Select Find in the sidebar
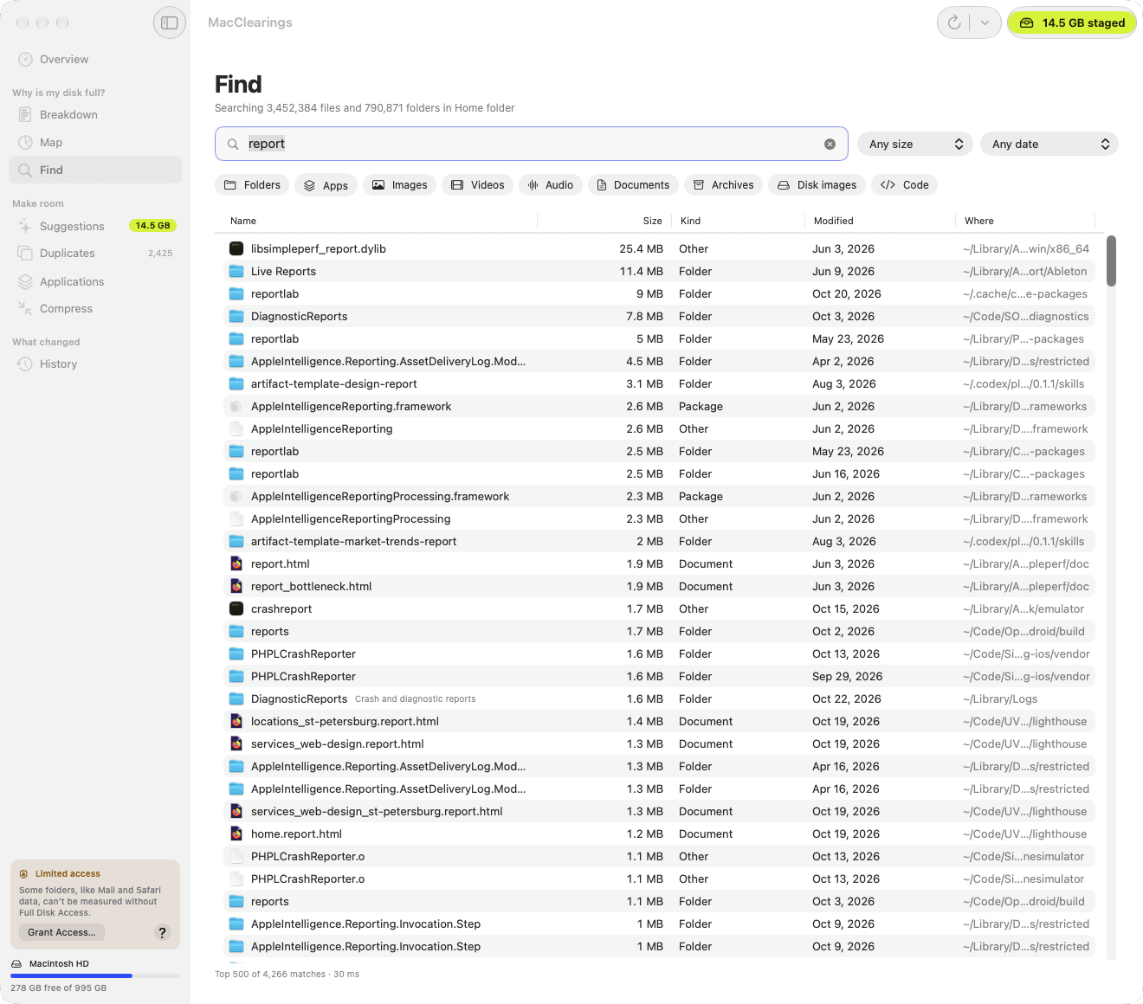 95,171
